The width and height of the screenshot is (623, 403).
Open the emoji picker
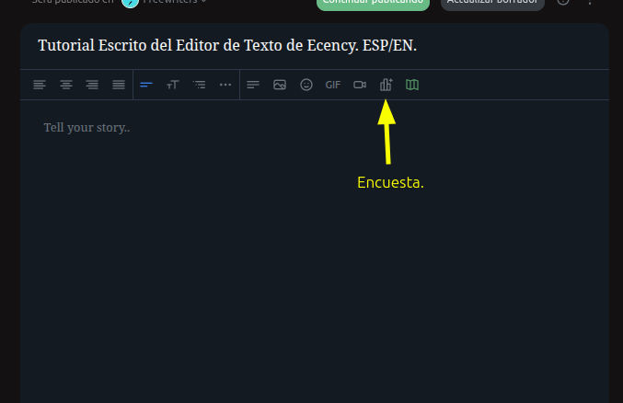point(306,85)
